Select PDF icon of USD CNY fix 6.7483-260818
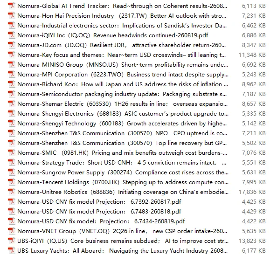270x255 pixels. (x=12, y=212)
